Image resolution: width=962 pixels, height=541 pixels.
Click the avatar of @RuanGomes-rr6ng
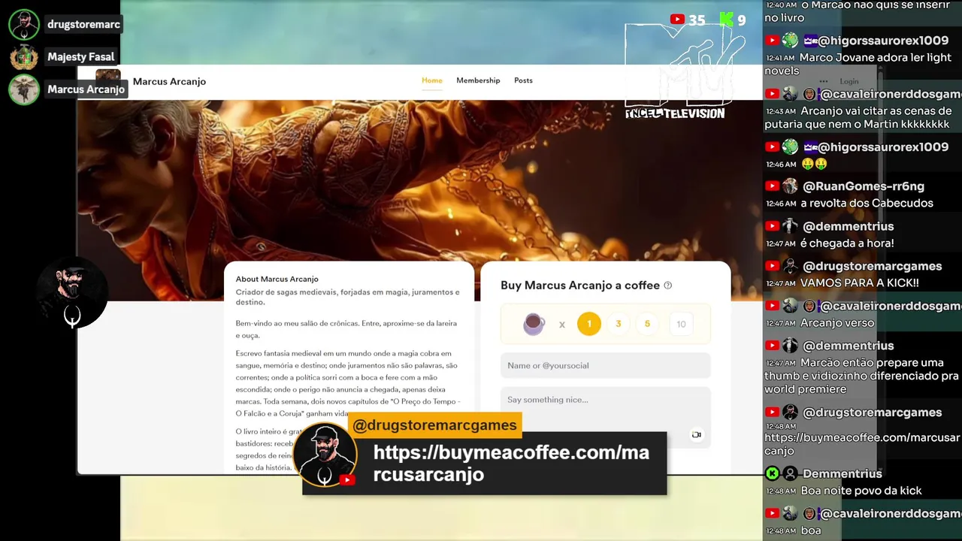[790, 186]
